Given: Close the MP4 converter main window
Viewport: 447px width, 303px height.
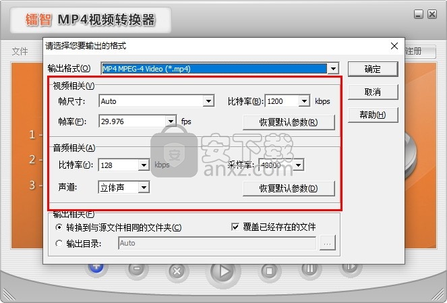Looking at the screenshot, I should pos(432,14).
